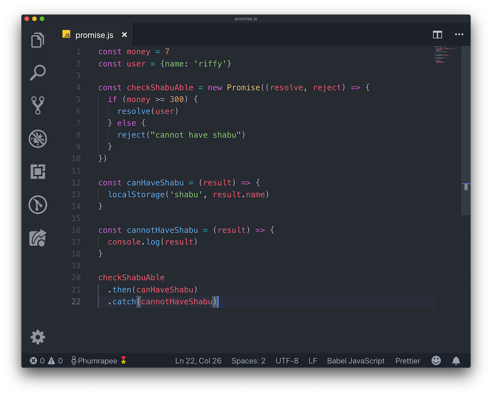The width and height of the screenshot is (492, 396).
Task: Click the Phumrapee Live Share status item
Action: (99, 361)
